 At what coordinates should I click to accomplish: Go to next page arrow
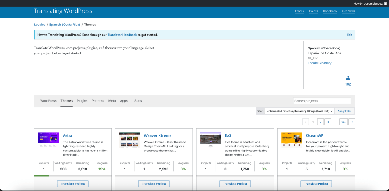click(352, 122)
